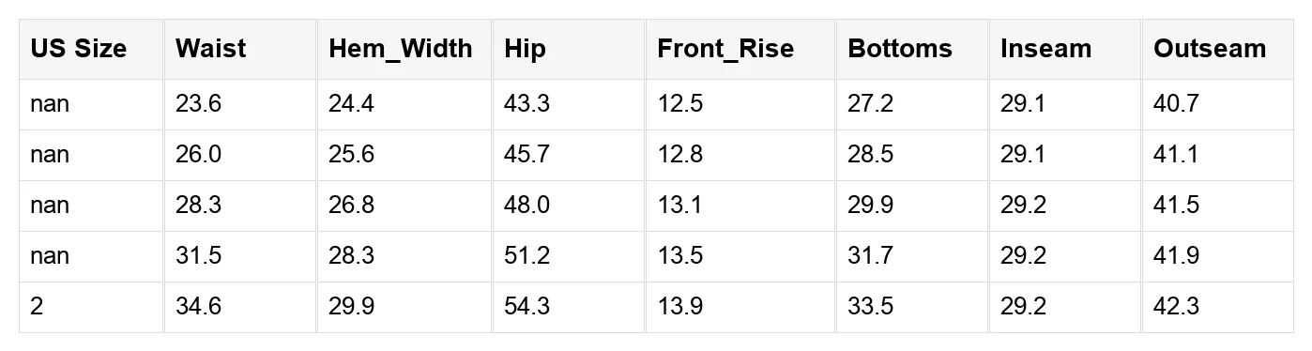Select the Hip column header

(569, 50)
